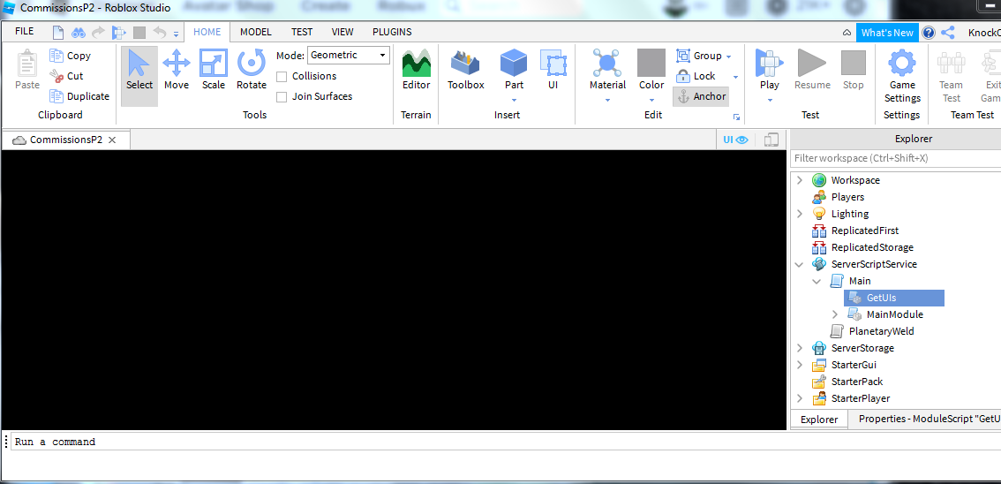Image resolution: width=1001 pixels, height=484 pixels.
Task: Open the FILE menu
Action: (24, 32)
